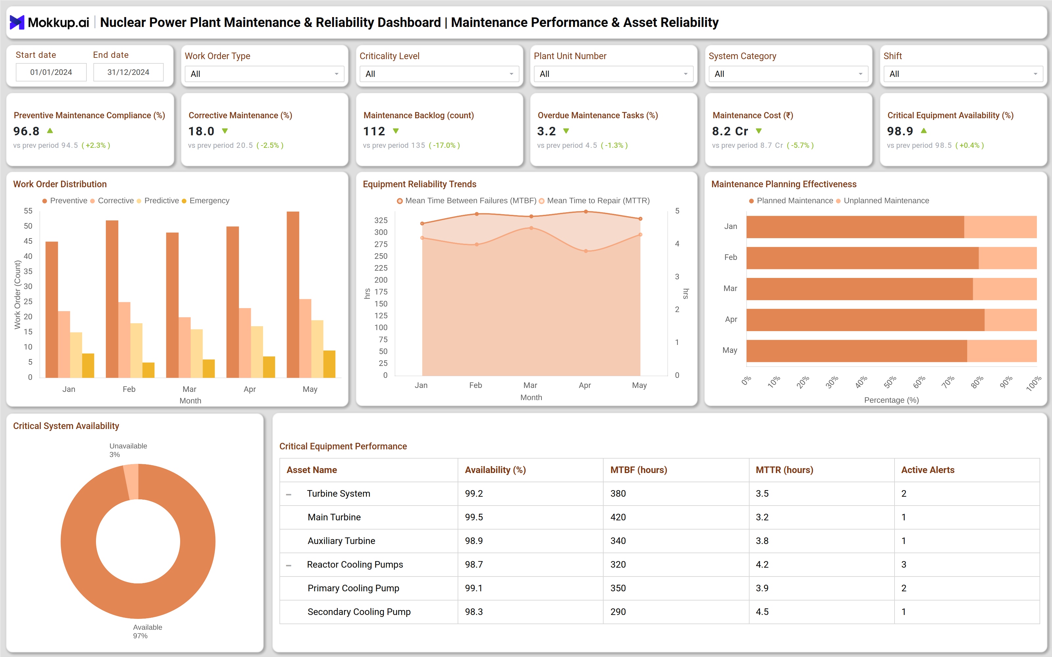This screenshot has width=1052, height=657.
Task: Click Secondary Cooling Pump MTTR value 4.5
Action: pos(762,611)
